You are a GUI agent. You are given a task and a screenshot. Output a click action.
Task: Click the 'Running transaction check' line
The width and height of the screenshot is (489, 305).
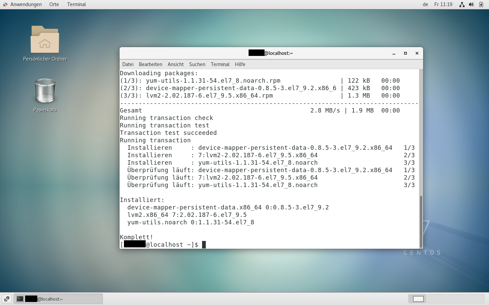[x=166, y=118]
